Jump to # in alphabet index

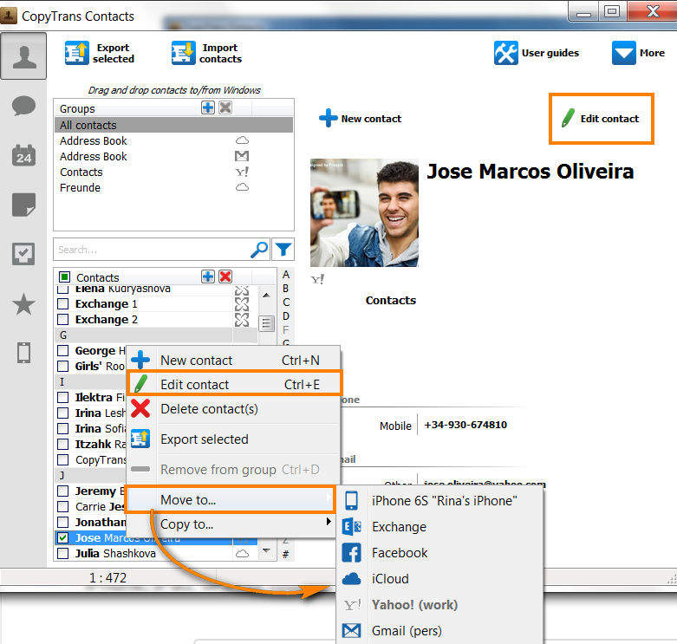pos(286,554)
